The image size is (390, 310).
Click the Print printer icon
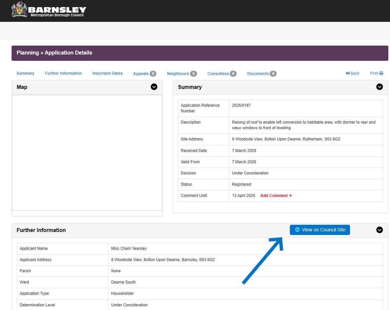click(x=381, y=73)
